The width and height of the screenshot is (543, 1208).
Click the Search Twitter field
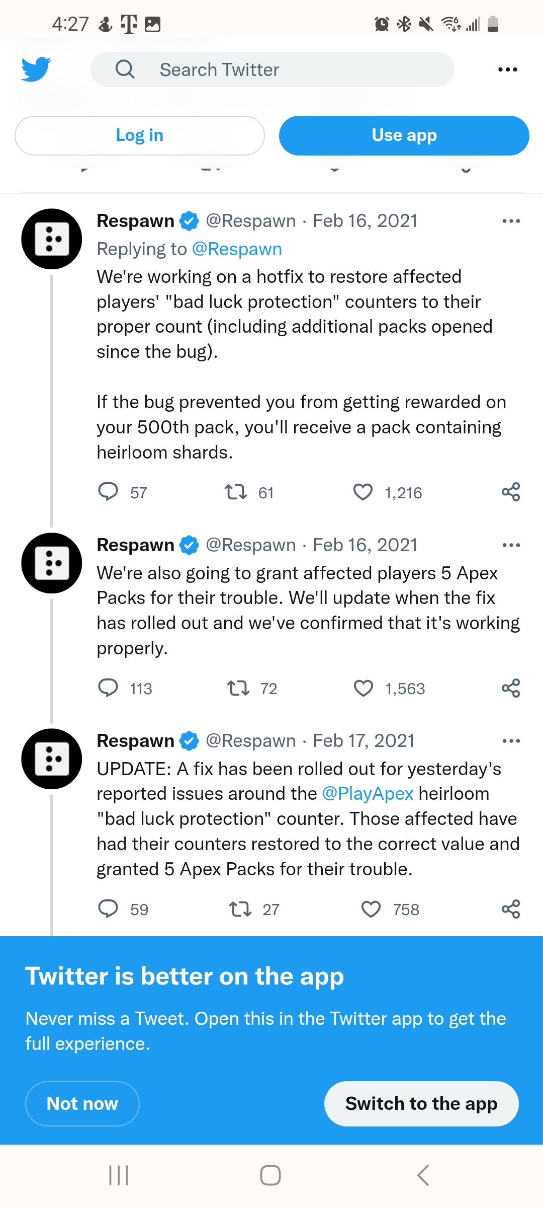point(271,69)
